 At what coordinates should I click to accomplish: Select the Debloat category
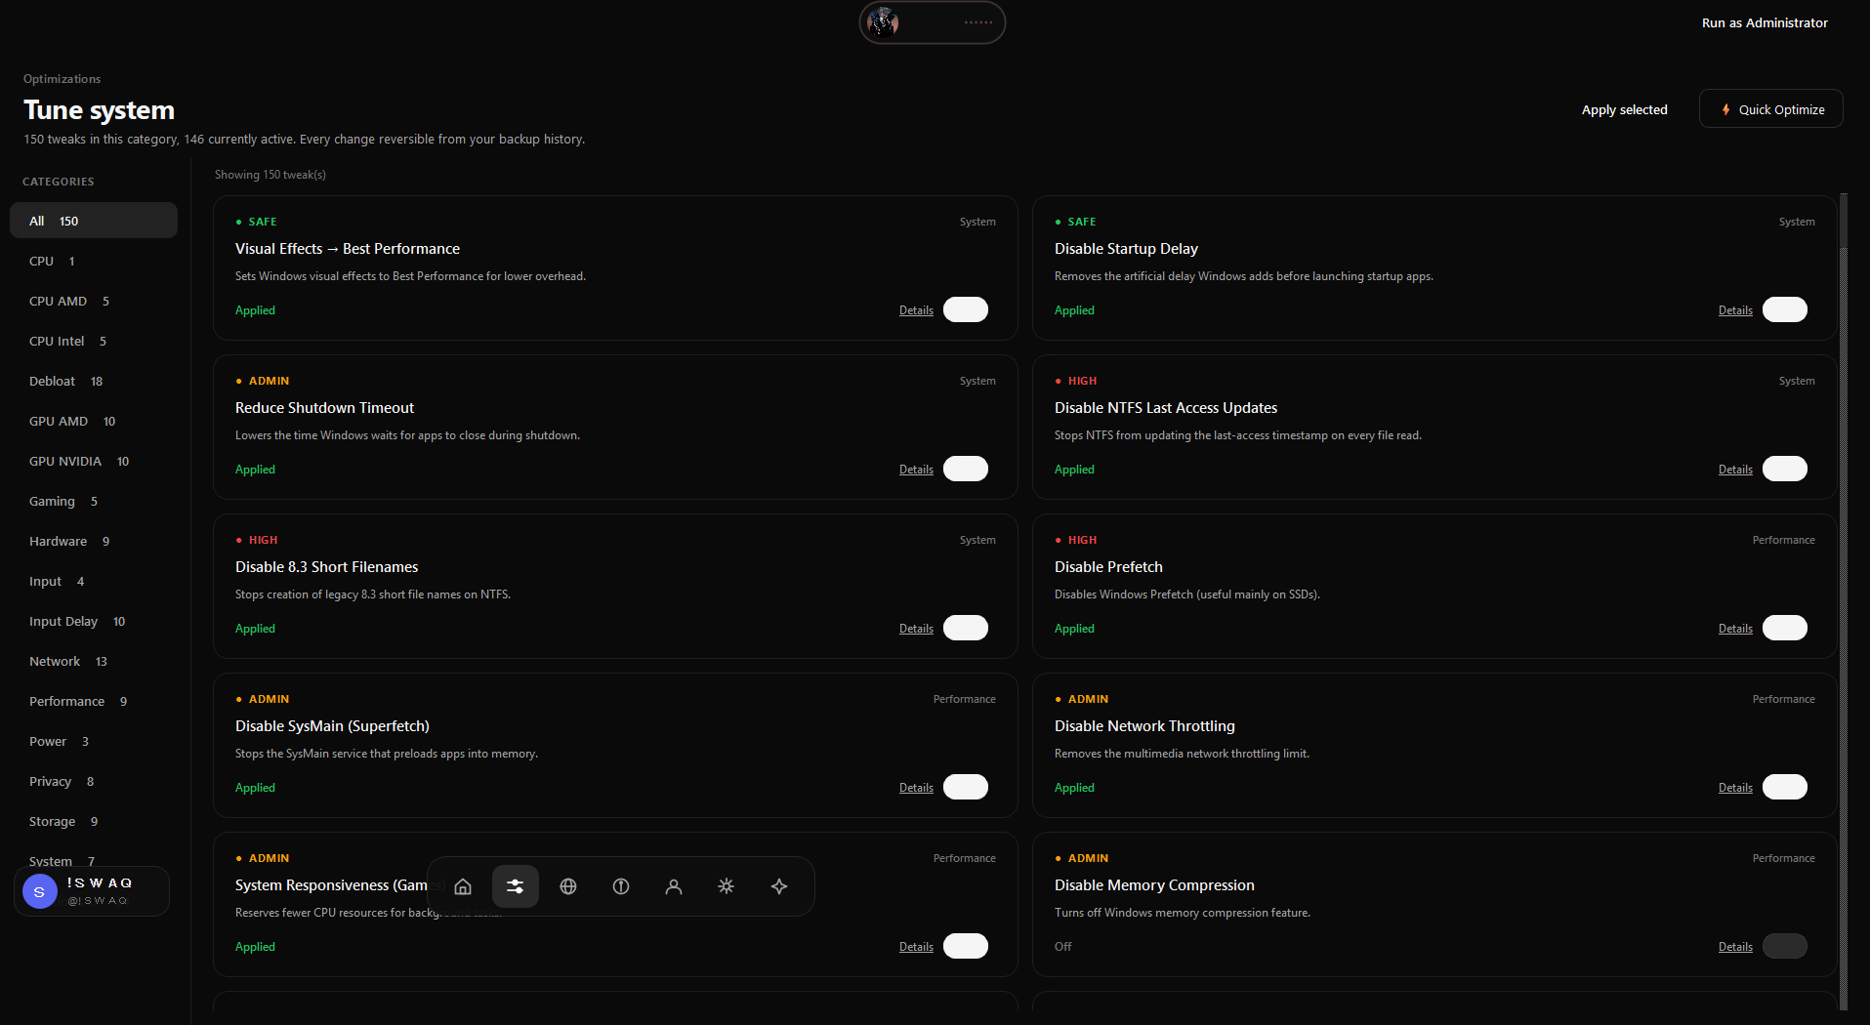click(x=94, y=381)
